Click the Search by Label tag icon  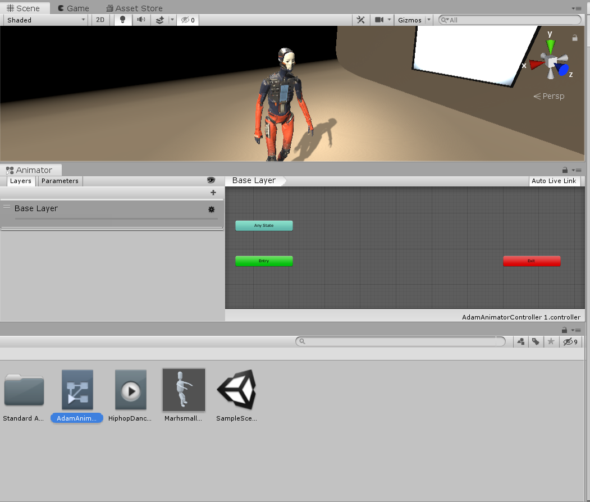click(x=536, y=341)
